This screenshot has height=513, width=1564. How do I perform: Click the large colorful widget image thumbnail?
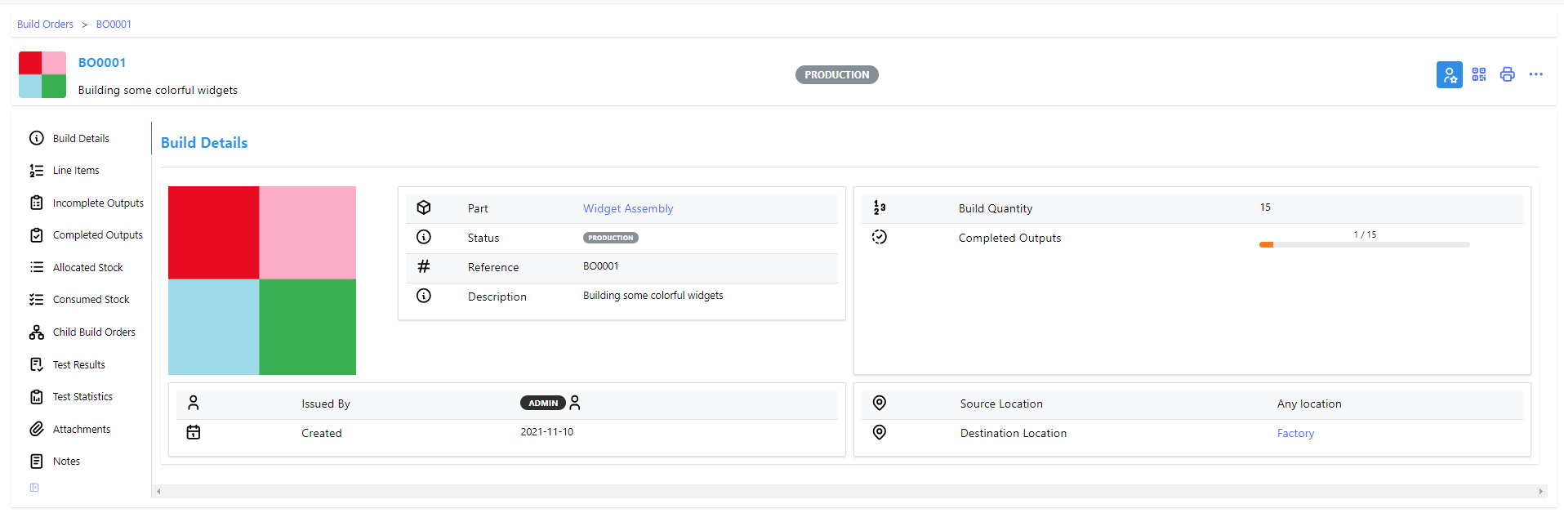(262, 280)
